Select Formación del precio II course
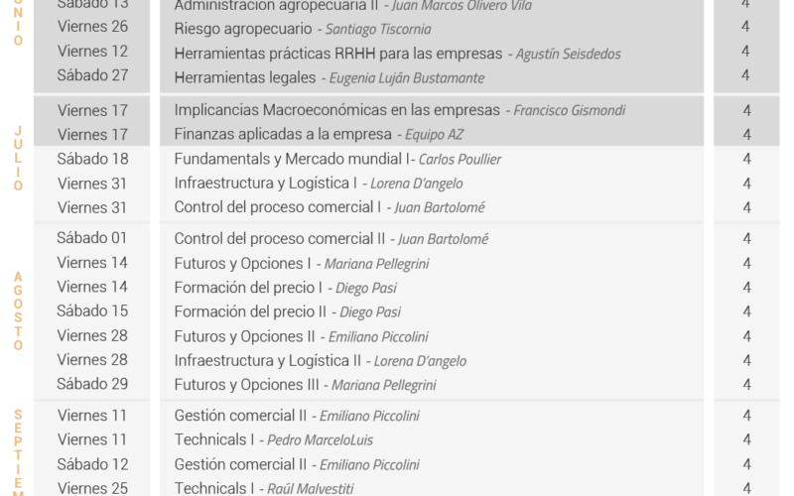This screenshot has height=496, width=794. 287,311
